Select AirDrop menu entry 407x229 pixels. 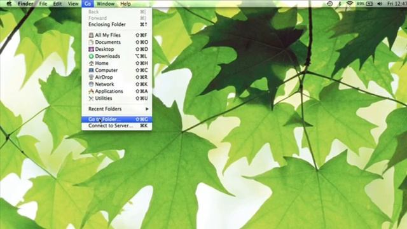[117, 77]
